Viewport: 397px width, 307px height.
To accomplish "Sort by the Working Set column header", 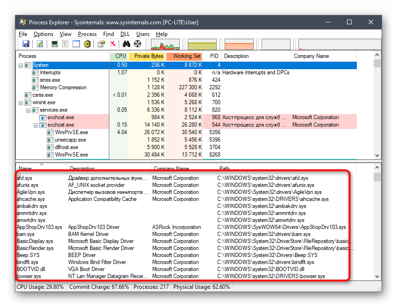I will pyautogui.click(x=184, y=56).
